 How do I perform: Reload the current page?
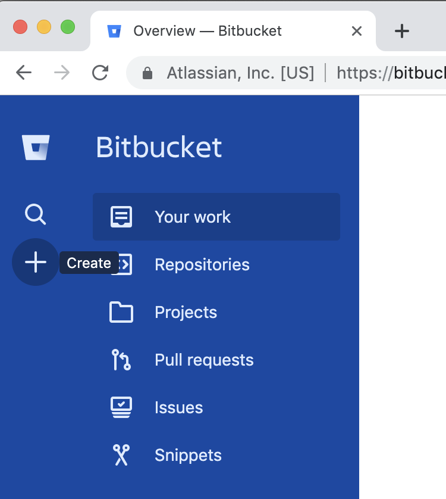click(x=100, y=73)
